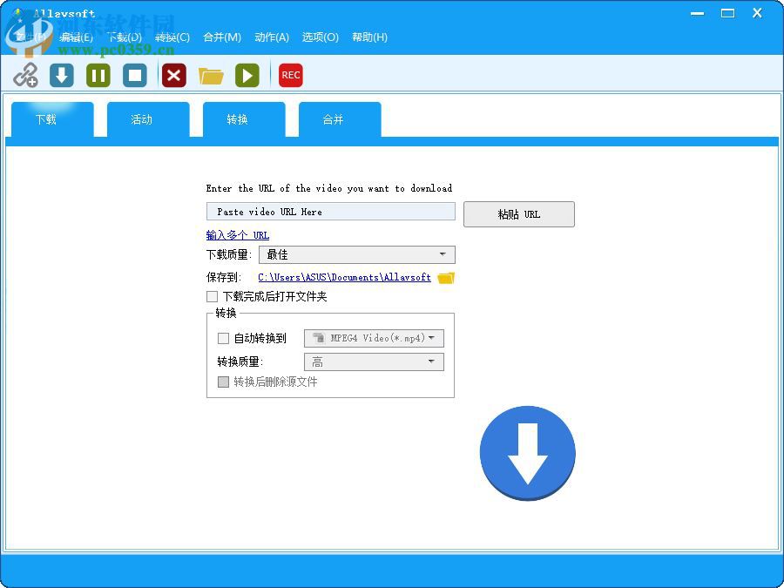Remove a download with the red X icon
Screen dimensions: 784x588
(x=172, y=75)
